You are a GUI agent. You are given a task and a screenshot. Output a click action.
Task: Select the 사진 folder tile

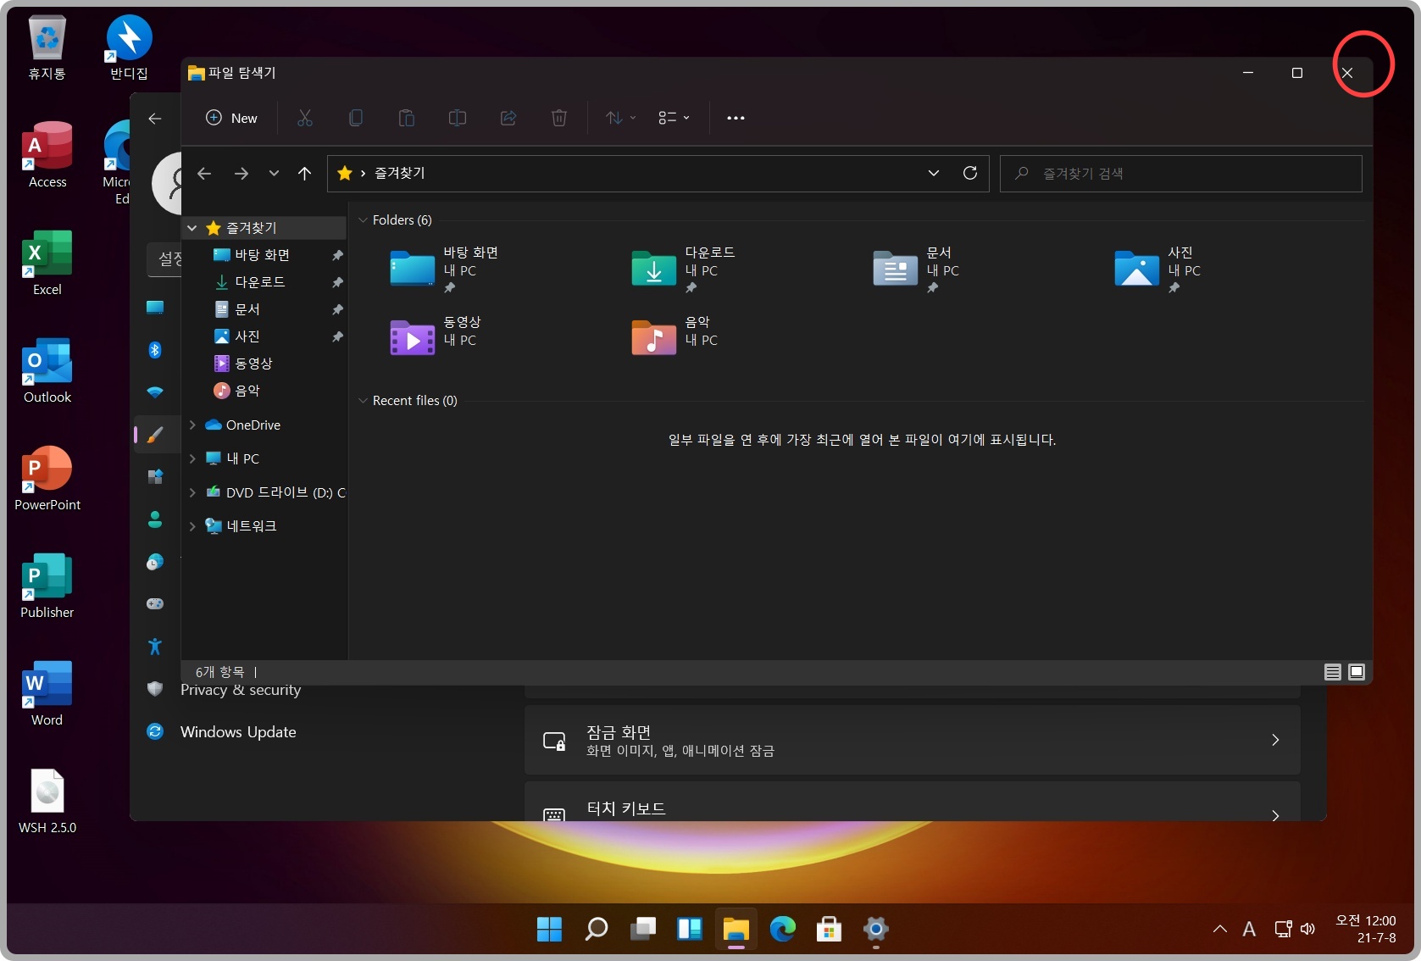pyautogui.click(x=1159, y=269)
